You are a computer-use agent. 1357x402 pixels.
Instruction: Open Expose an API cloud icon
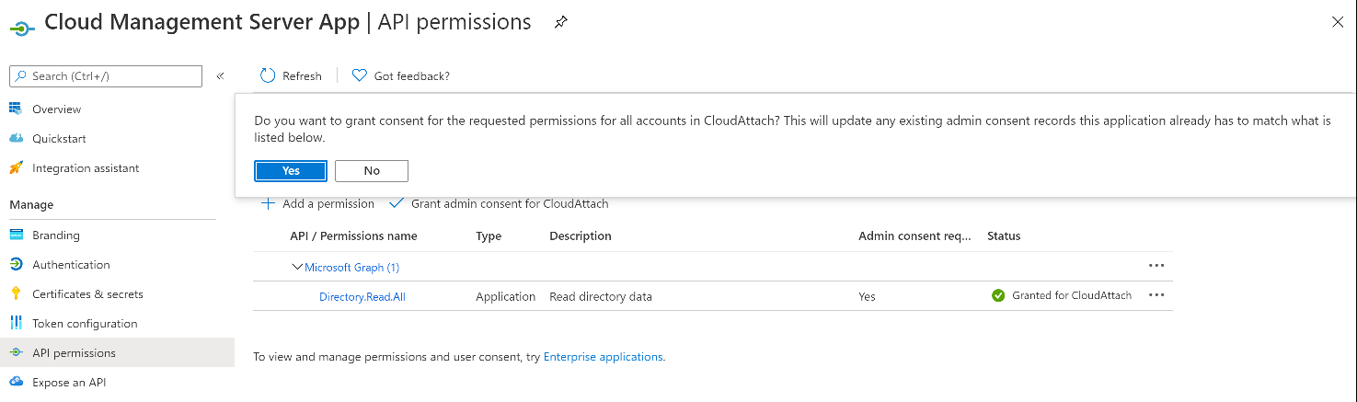(x=16, y=382)
